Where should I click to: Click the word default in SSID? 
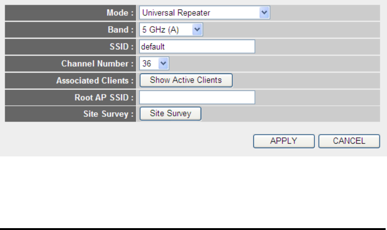pyautogui.click(x=154, y=47)
